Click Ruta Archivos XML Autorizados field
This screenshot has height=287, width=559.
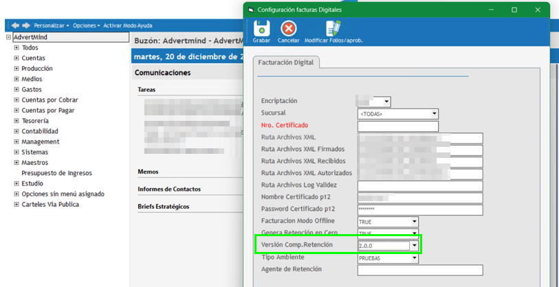420,174
